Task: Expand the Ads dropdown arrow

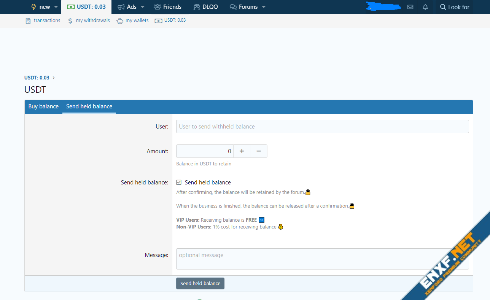Action: point(143,7)
